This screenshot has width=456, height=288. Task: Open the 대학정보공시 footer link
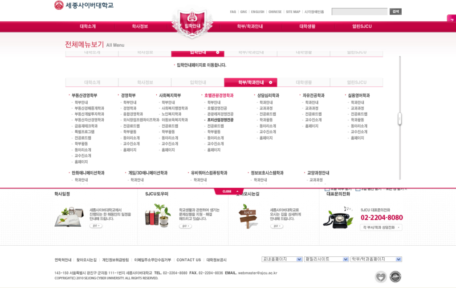coord(216,260)
